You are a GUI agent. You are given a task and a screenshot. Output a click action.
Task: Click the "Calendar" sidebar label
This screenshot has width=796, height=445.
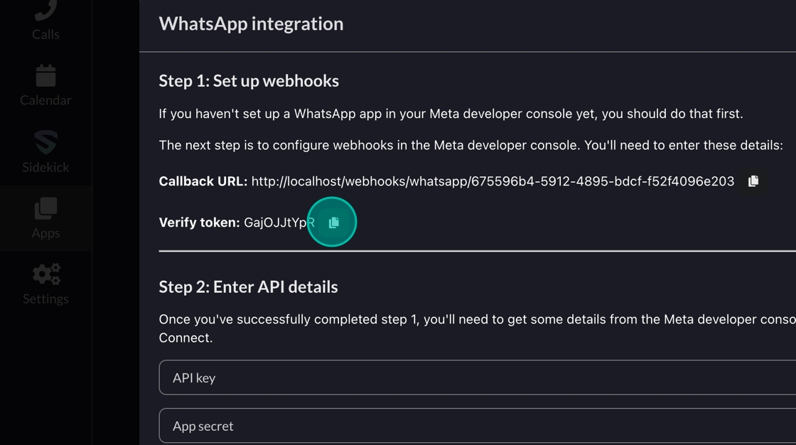45,100
